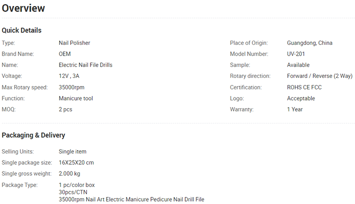Click the Nail Polisher type value
355x204 pixels.
(74, 43)
